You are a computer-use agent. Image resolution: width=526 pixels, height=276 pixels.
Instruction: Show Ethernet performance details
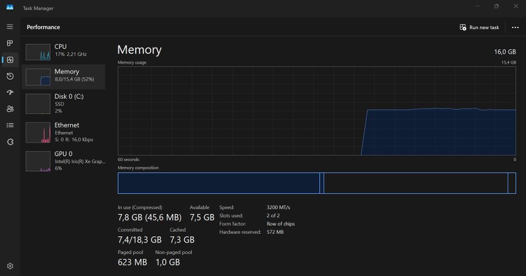pos(63,132)
